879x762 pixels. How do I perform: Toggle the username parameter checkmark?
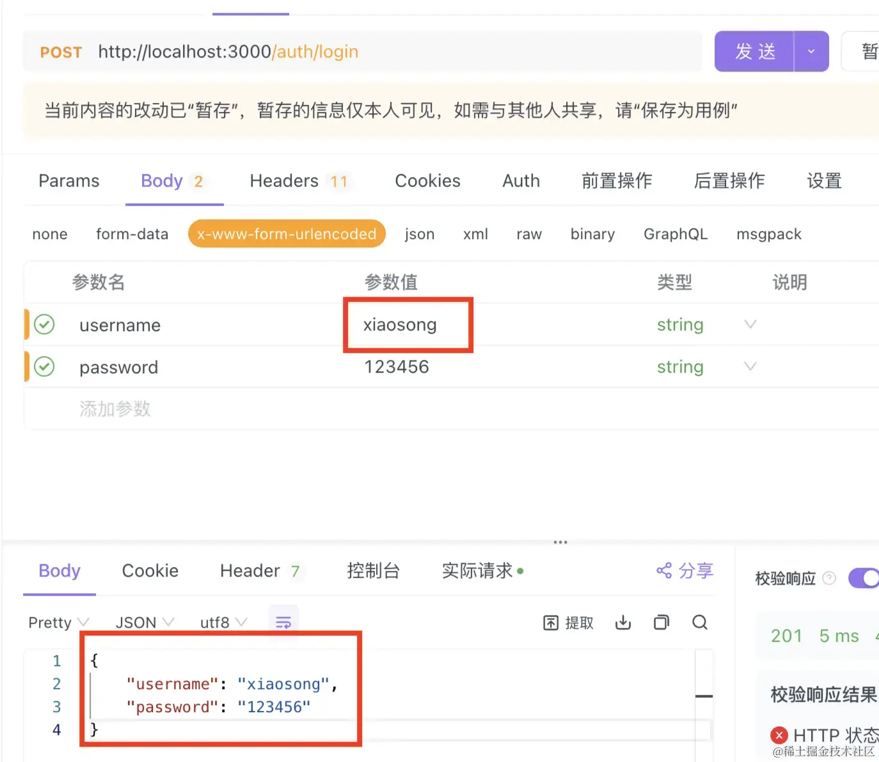pos(44,325)
